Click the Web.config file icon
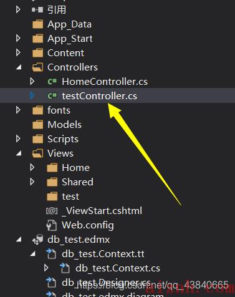The width and height of the screenshot is (235, 297). (x=51, y=225)
